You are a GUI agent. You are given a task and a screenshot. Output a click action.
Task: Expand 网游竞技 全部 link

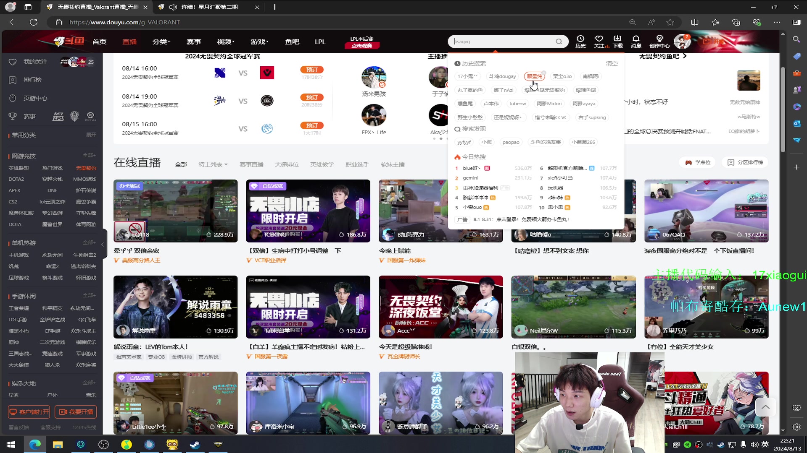click(89, 156)
